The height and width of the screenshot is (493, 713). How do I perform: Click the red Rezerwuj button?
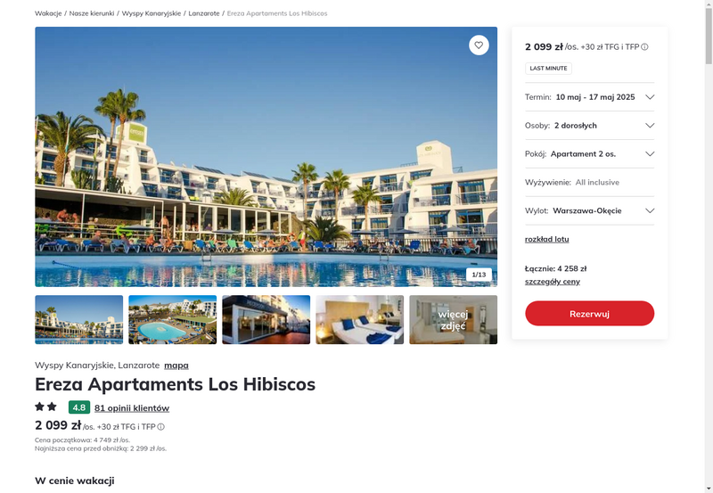pyautogui.click(x=589, y=313)
